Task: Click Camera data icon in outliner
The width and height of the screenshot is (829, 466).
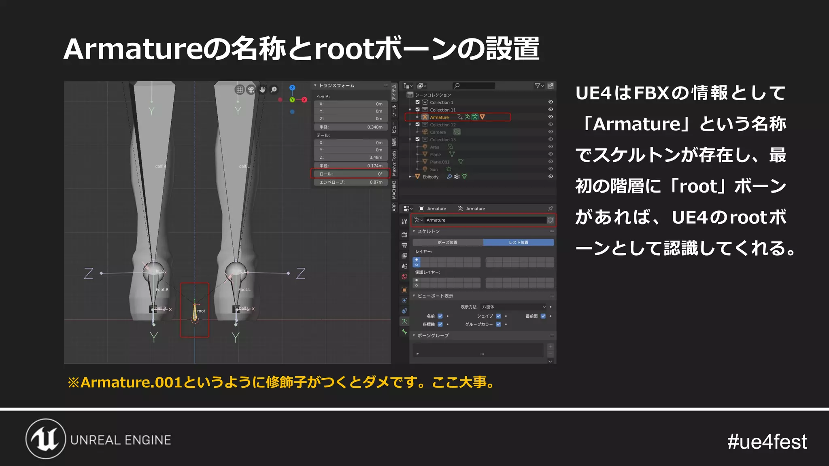Action: pyautogui.click(x=457, y=132)
